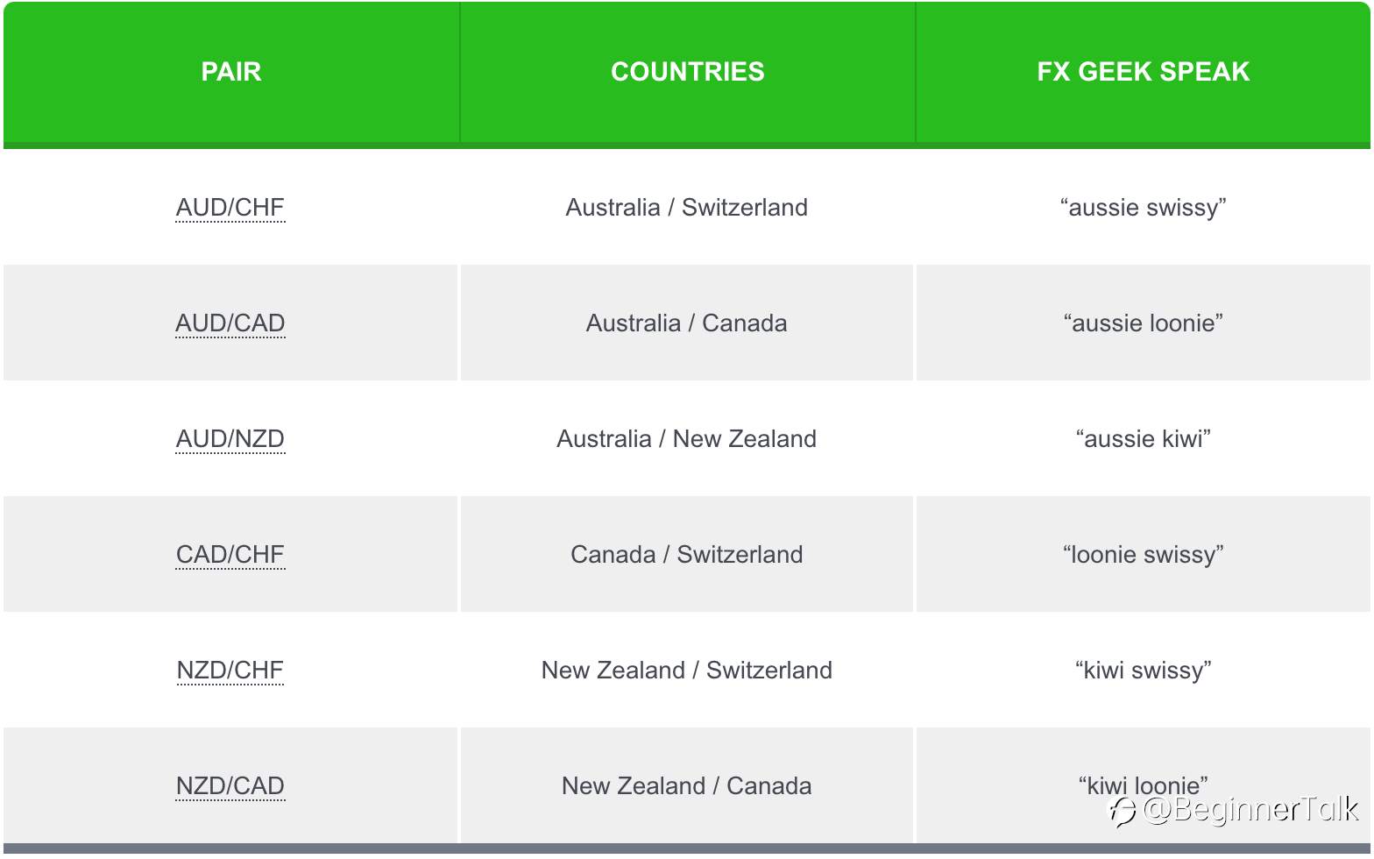Click the COUNTRIES column header
Viewport: 1374px width, 859px height.
click(x=688, y=72)
